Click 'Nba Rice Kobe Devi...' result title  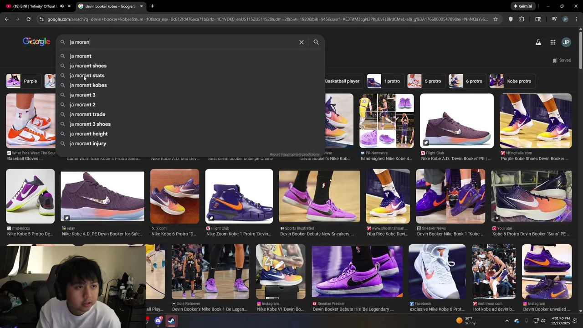pos(387,234)
